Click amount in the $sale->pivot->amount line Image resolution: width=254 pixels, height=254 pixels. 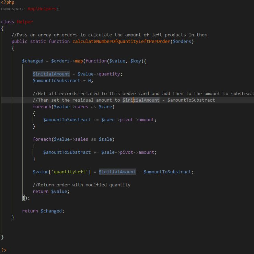(x=146, y=152)
